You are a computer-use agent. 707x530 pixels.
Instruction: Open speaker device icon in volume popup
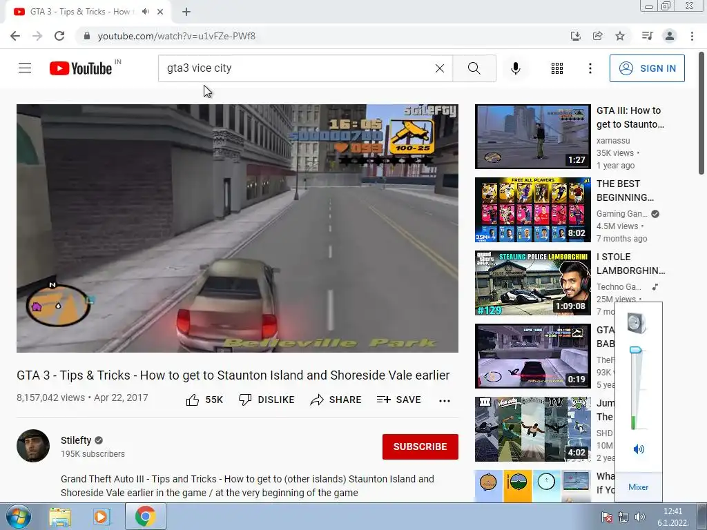click(637, 323)
